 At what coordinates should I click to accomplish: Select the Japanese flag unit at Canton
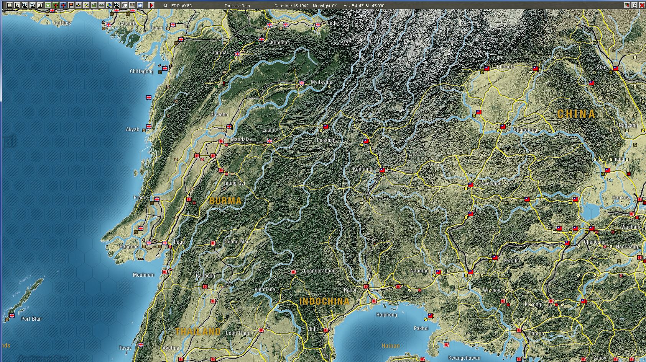[519, 330]
